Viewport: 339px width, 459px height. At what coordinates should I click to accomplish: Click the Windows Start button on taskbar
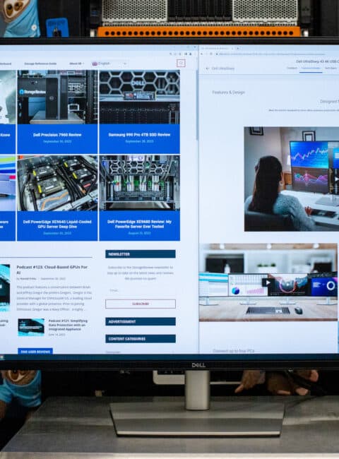tap(1, 357)
